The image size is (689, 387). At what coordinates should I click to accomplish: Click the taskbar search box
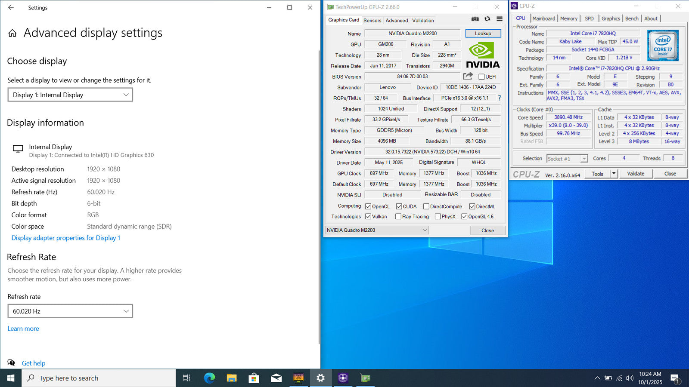(x=99, y=378)
